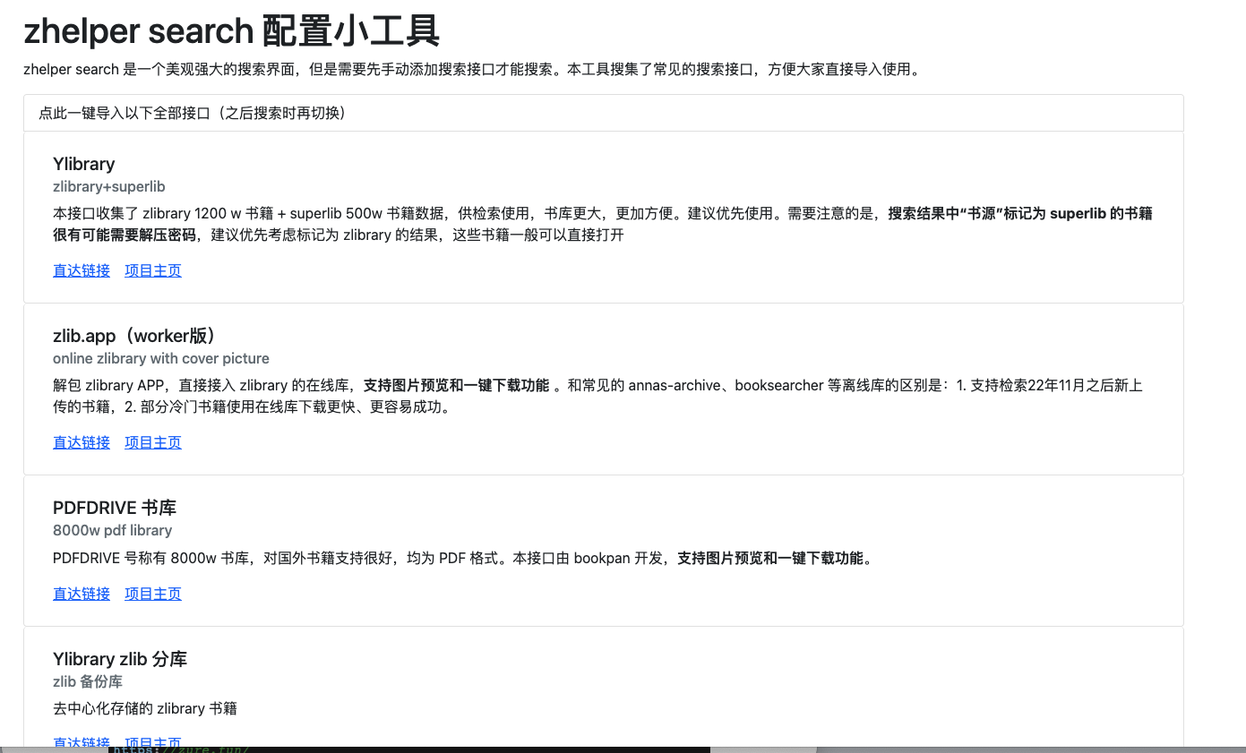Click the one-click import all interfaces bar
Image resolution: width=1246 pixels, height=753 pixels.
(x=603, y=113)
